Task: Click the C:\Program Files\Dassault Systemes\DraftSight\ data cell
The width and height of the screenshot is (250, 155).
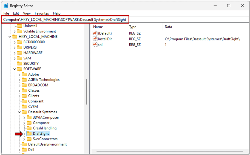Action: point(202,39)
